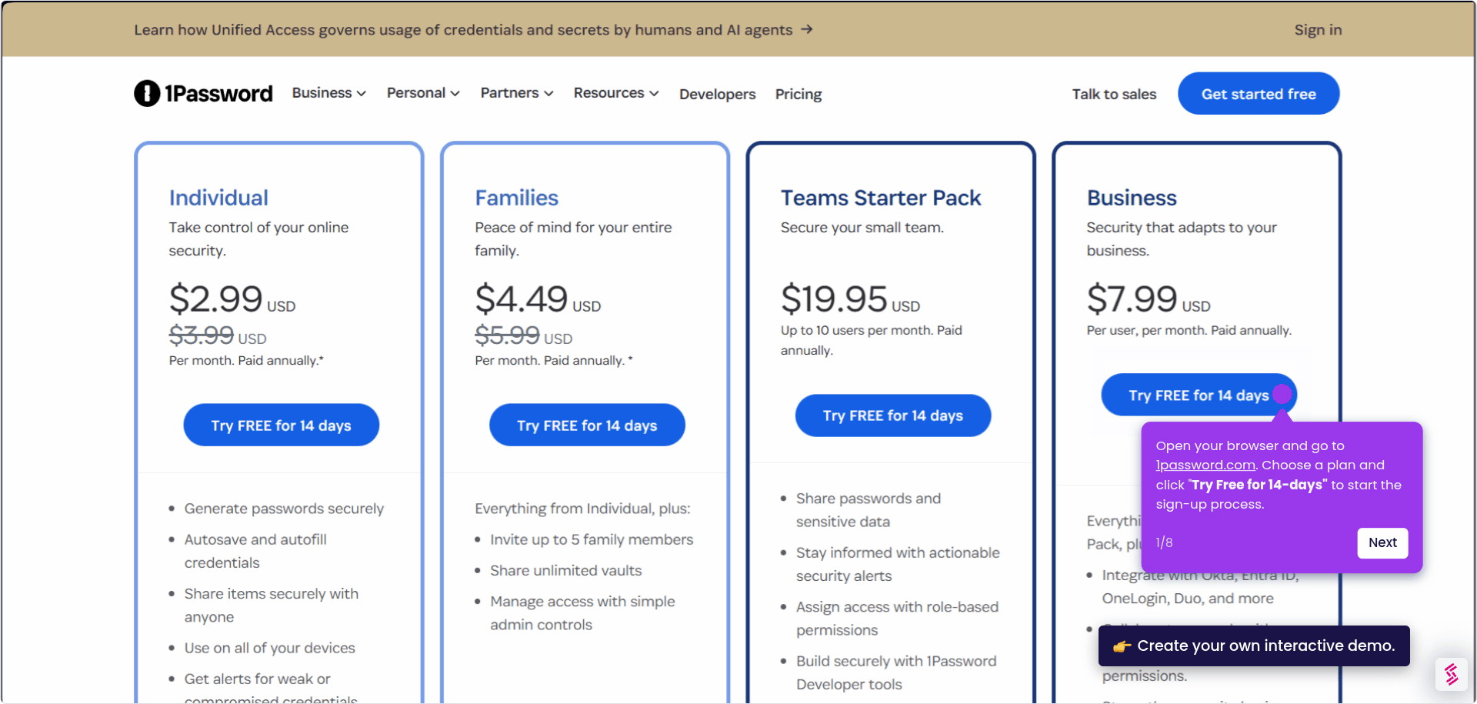Select Developers in the navigation bar
The image size is (1477, 704).
[716, 94]
